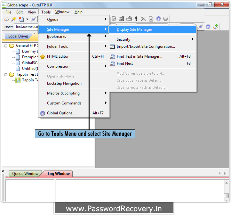
Task: Select Bookmarks menu entry
Action: [x=74, y=37]
